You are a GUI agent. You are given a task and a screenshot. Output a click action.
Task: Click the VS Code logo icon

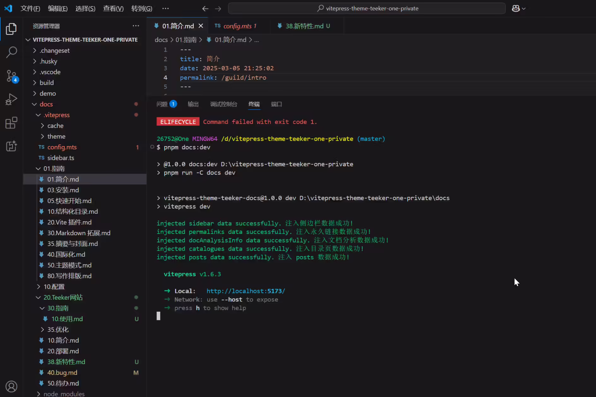click(x=8, y=8)
